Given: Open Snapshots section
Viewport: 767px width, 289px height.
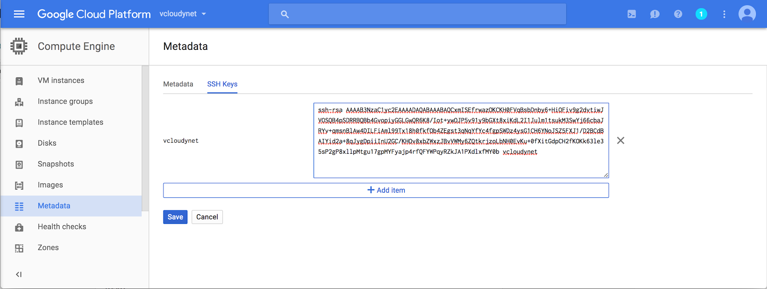Looking at the screenshot, I should [x=56, y=164].
